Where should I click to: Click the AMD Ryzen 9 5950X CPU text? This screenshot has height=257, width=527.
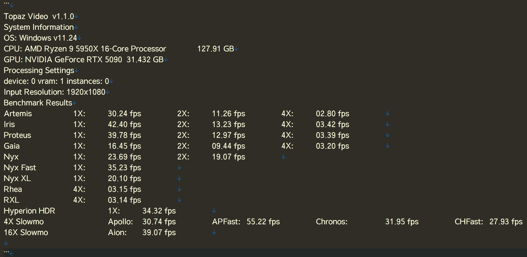click(95, 49)
